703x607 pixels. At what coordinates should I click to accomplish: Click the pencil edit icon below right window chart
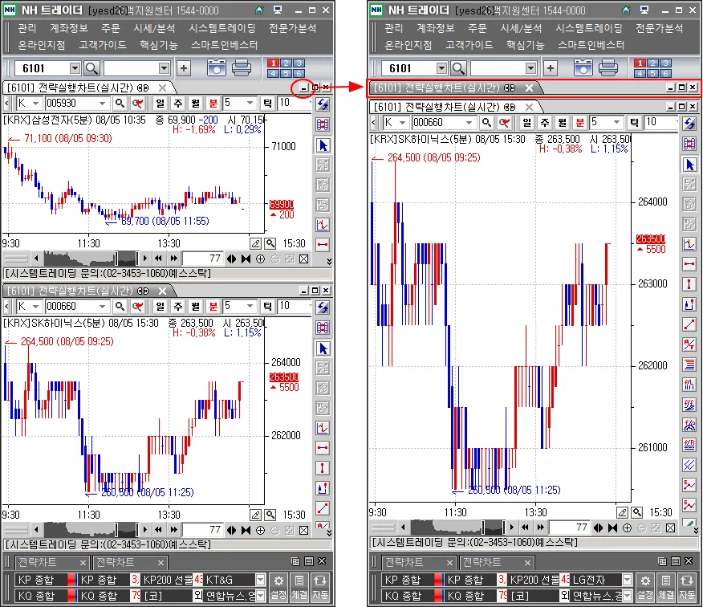(x=622, y=512)
